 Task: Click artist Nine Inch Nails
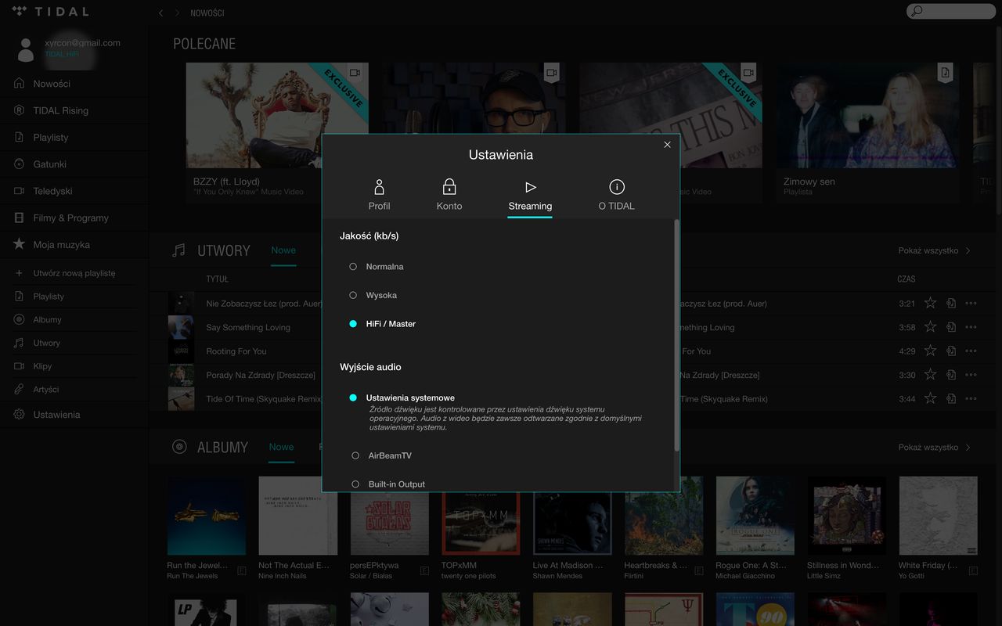[283, 576]
